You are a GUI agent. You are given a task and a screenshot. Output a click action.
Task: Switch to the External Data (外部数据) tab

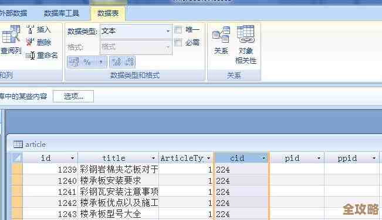[x=13, y=13]
